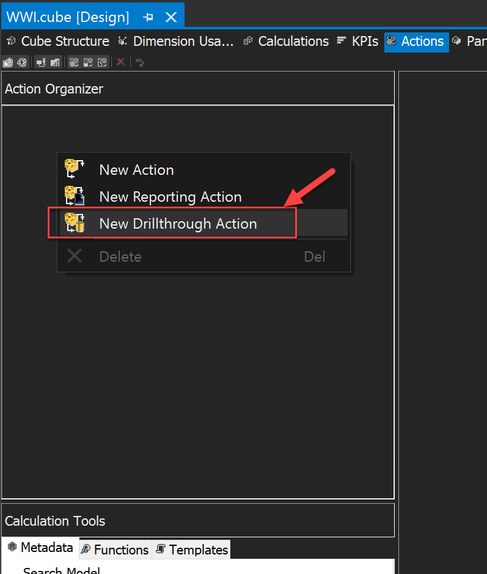Open the KPIs tab

[358, 42]
